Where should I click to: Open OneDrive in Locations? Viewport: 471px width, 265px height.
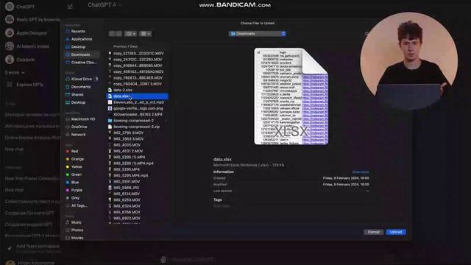click(x=79, y=127)
